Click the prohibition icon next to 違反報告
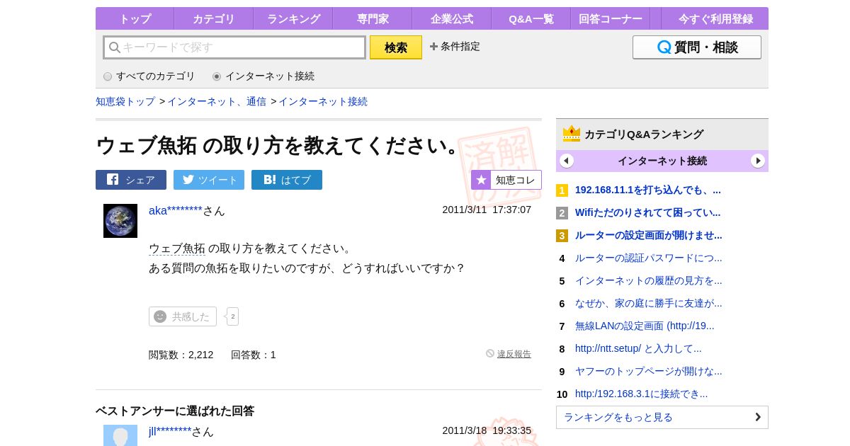The height and width of the screenshot is (446, 850). click(490, 353)
